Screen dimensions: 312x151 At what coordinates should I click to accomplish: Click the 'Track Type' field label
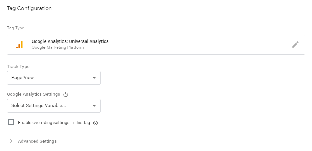(18, 66)
